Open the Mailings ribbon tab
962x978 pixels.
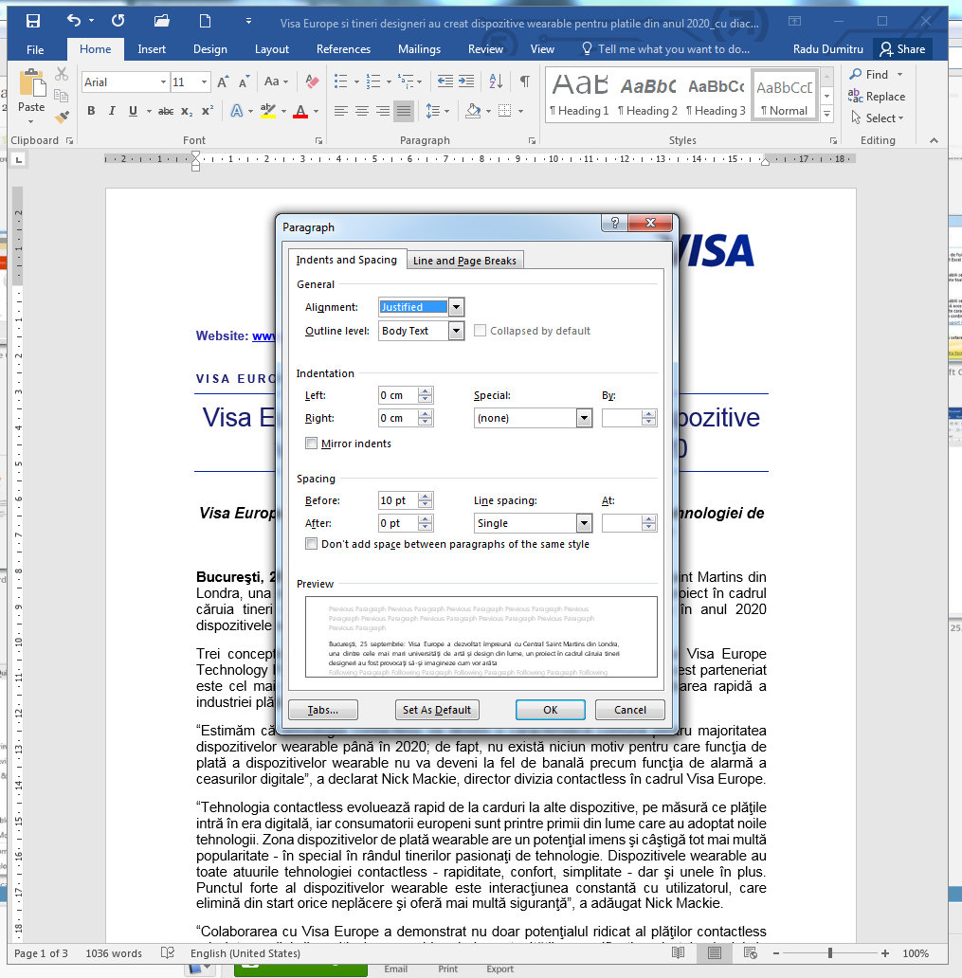tap(419, 49)
